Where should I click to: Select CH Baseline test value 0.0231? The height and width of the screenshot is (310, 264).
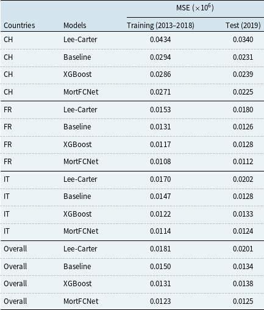243,57
